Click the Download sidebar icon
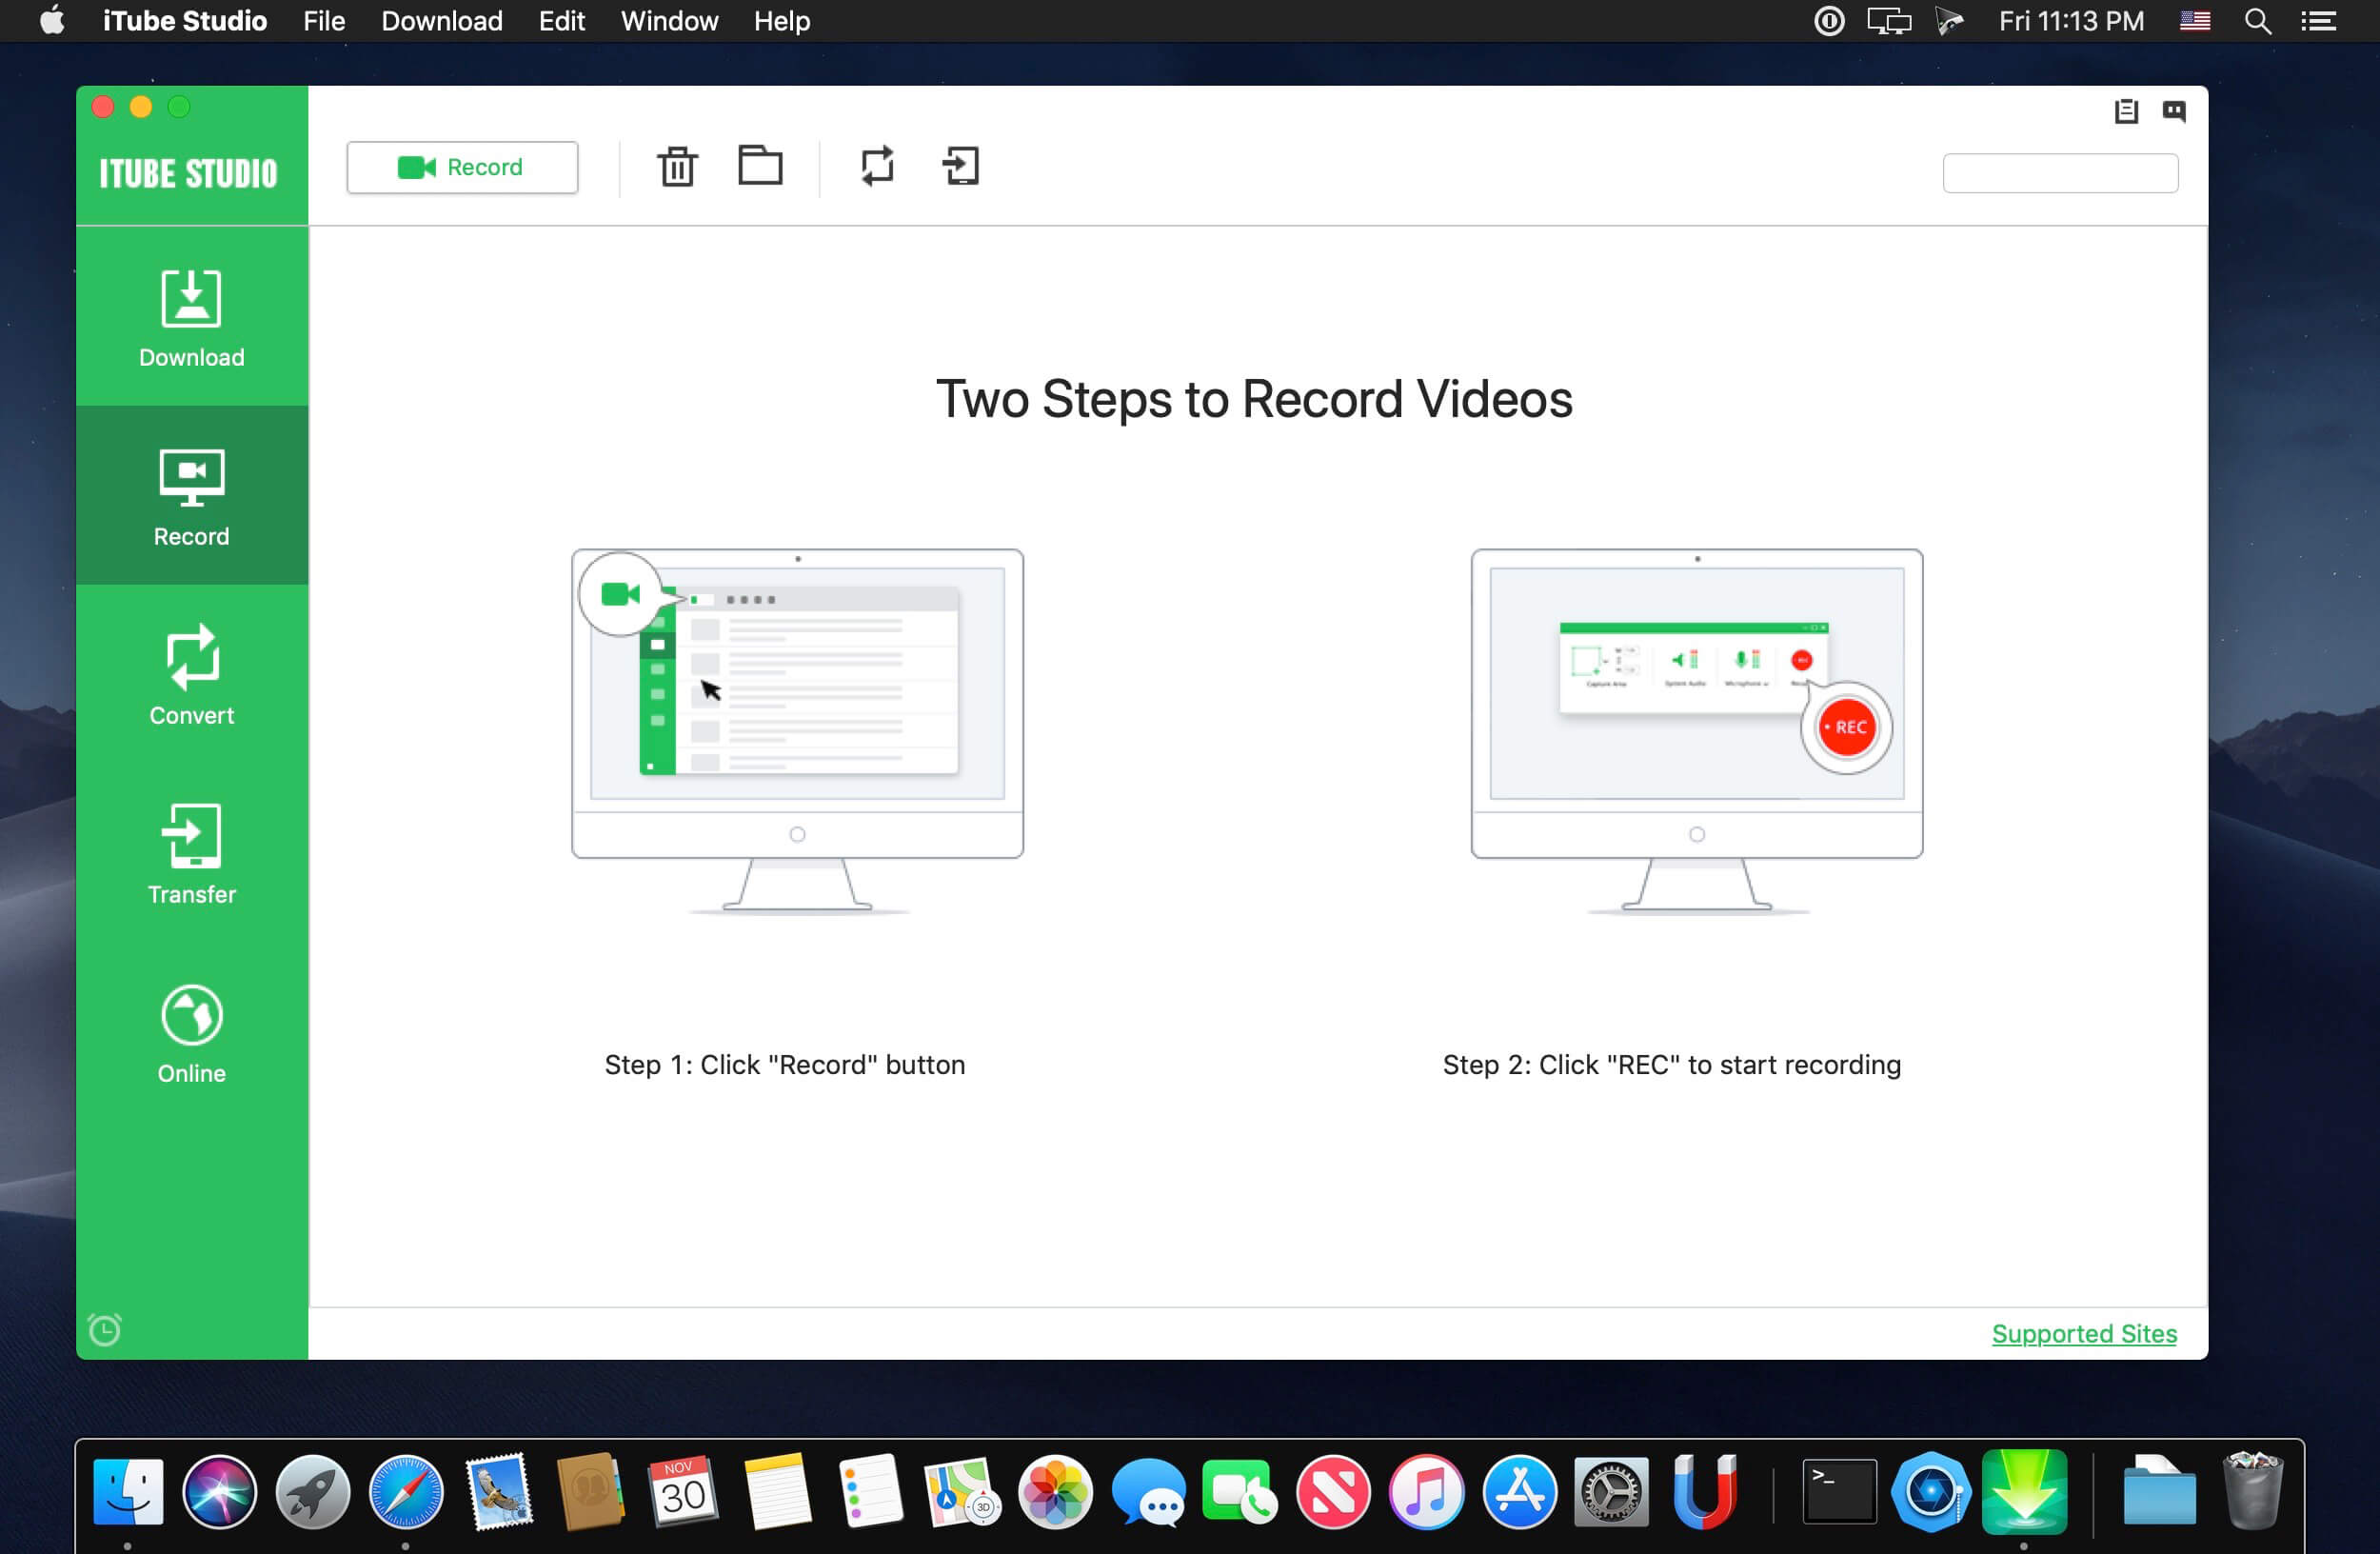Viewport: 2380px width, 1554px height. [x=190, y=319]
